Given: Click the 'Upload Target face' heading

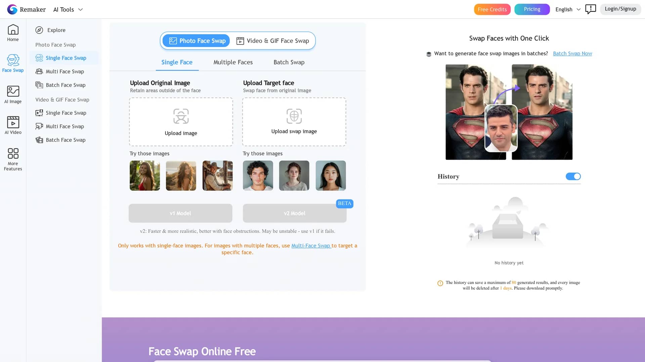Looking at the screenshot, I should click(x=268, y=83).
